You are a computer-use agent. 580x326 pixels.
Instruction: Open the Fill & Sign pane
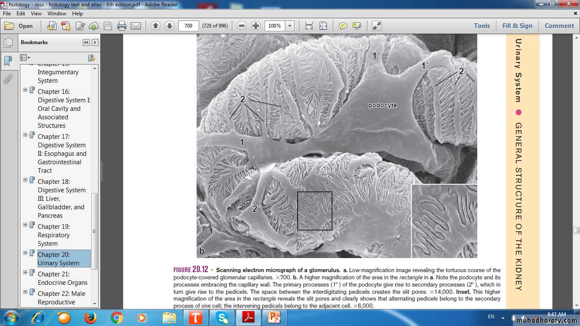click(517, 26)
